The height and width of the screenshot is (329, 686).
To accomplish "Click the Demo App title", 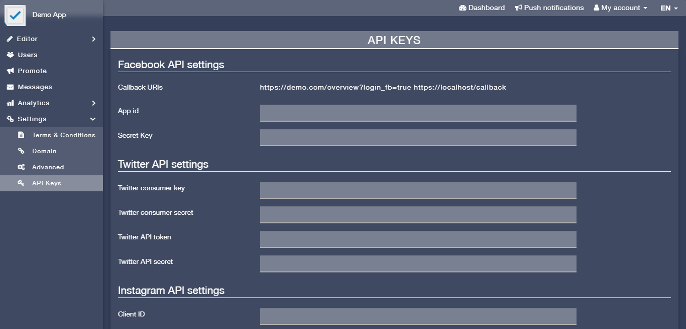I will (49, 15).
